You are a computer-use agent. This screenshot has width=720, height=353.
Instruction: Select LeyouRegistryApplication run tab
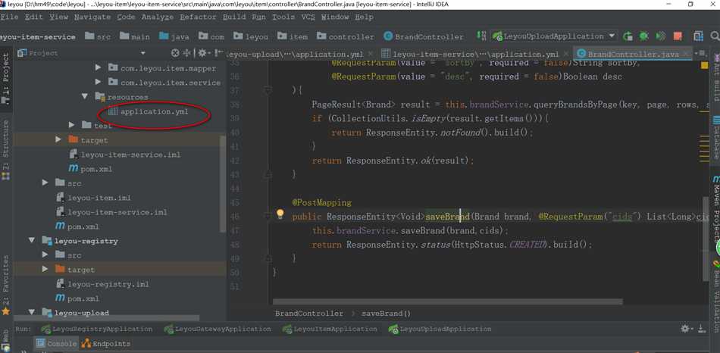pos(96,329)
